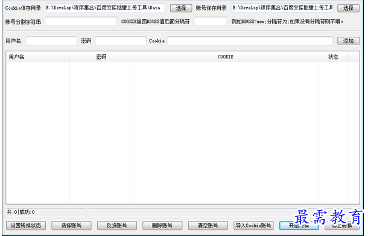Sort by the 状态 column header

pos(333,57)
